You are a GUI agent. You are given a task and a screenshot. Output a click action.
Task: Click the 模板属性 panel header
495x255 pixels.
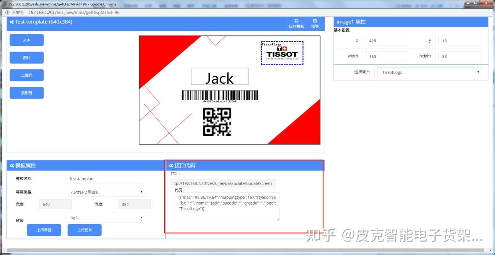tap(86, 165)
